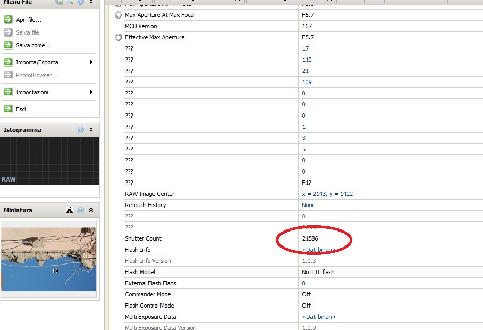The width and height of the screenshot is (483, 330).
Task: Click the help icon in Miniatura panel
Action: (x=80, y=210)
